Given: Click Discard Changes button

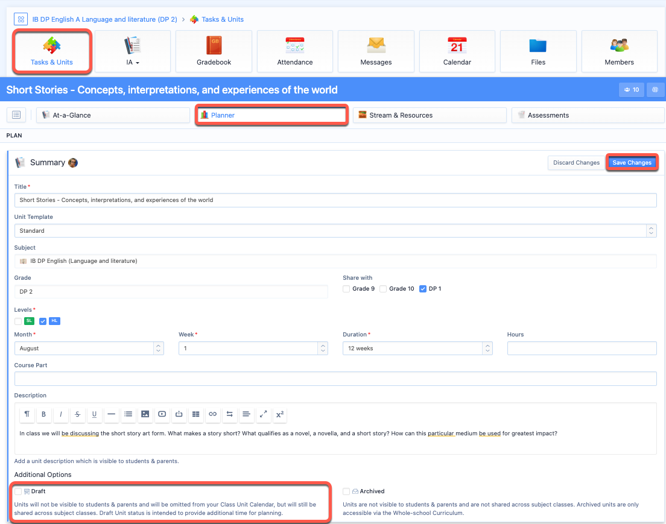Looking at the screenshot, I should tap(576, 163).
